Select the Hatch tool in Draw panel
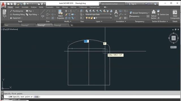 point(53,18)
